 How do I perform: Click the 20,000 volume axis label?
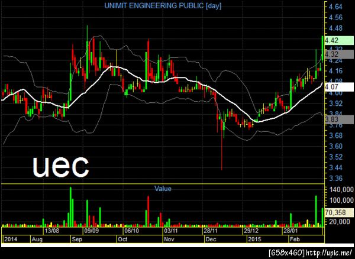(341, 222)
